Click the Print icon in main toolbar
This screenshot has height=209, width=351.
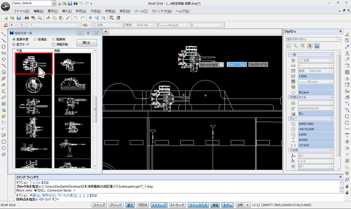coord(27,18)
